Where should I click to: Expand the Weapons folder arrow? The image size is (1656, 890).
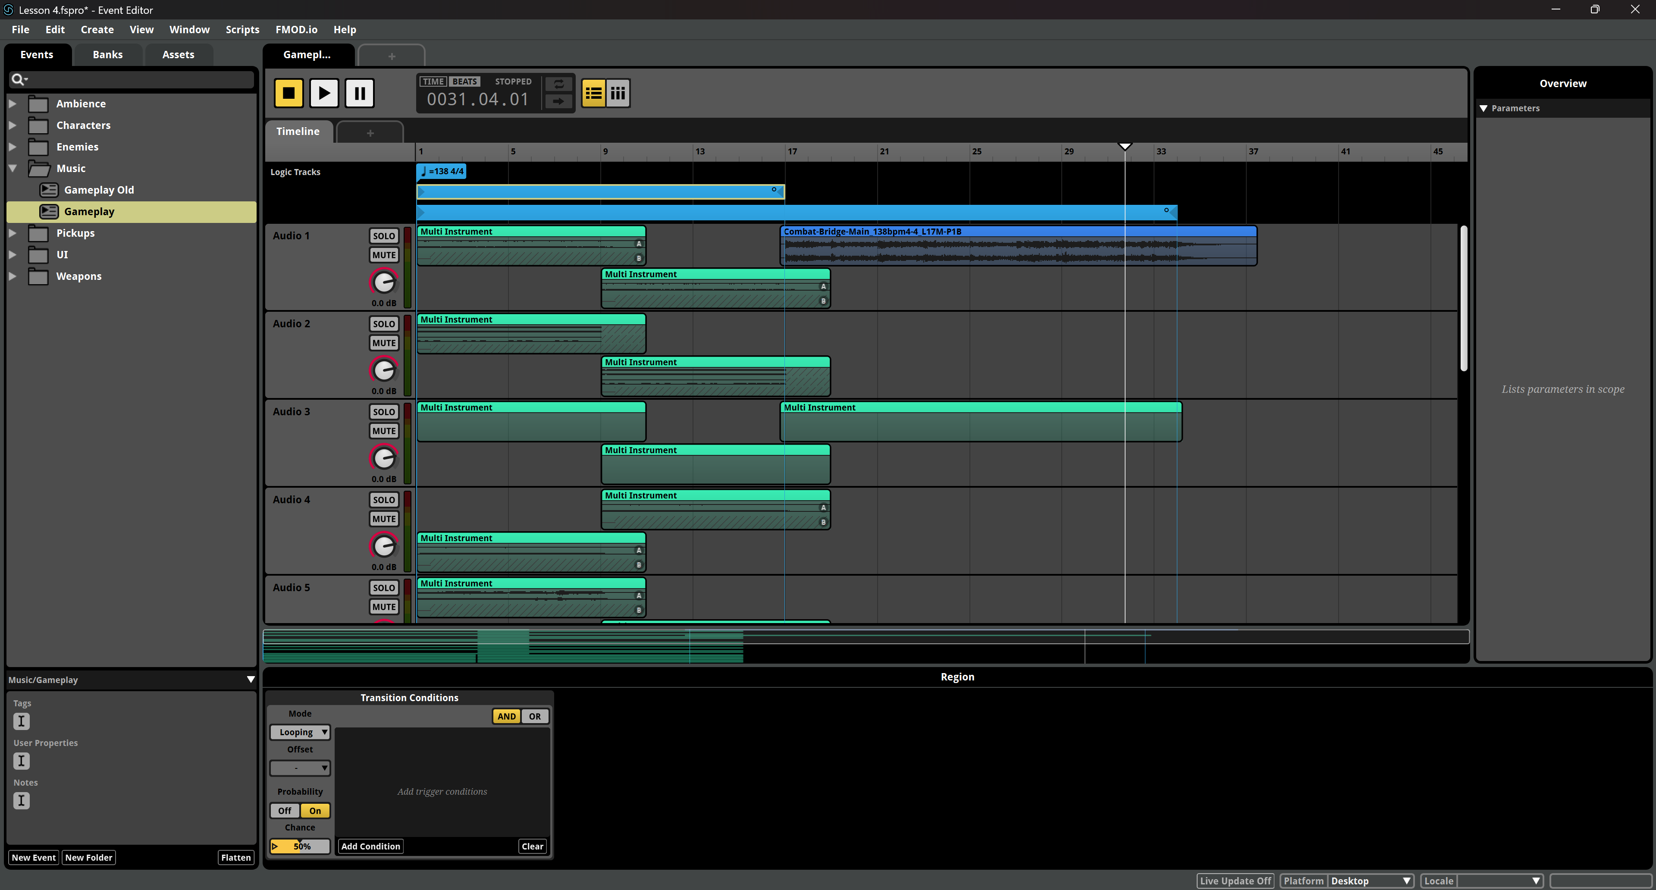tap(12, 276)
